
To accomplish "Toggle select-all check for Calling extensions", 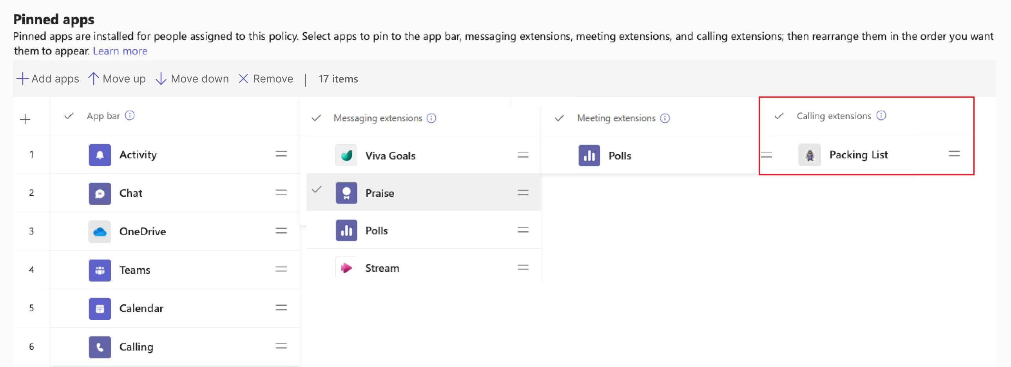I will tap(779, 116).
